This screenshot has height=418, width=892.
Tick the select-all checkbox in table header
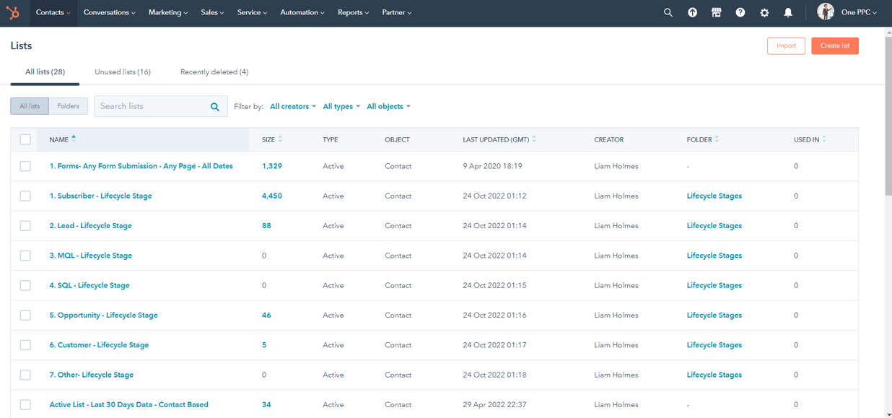point(25,139)
